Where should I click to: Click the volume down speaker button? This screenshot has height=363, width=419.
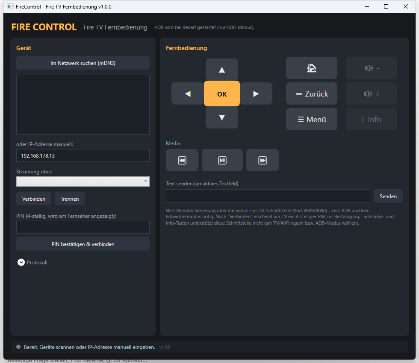click(372, 68)
